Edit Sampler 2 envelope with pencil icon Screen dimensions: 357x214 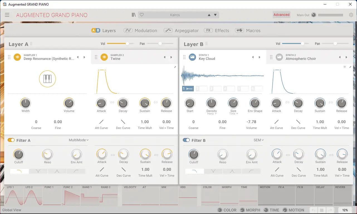(175, 67)
